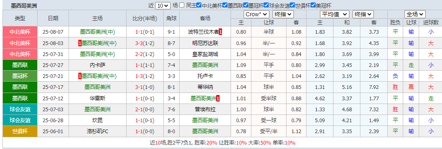Toggle the 同主 checkbox

(x=182, y=5)
